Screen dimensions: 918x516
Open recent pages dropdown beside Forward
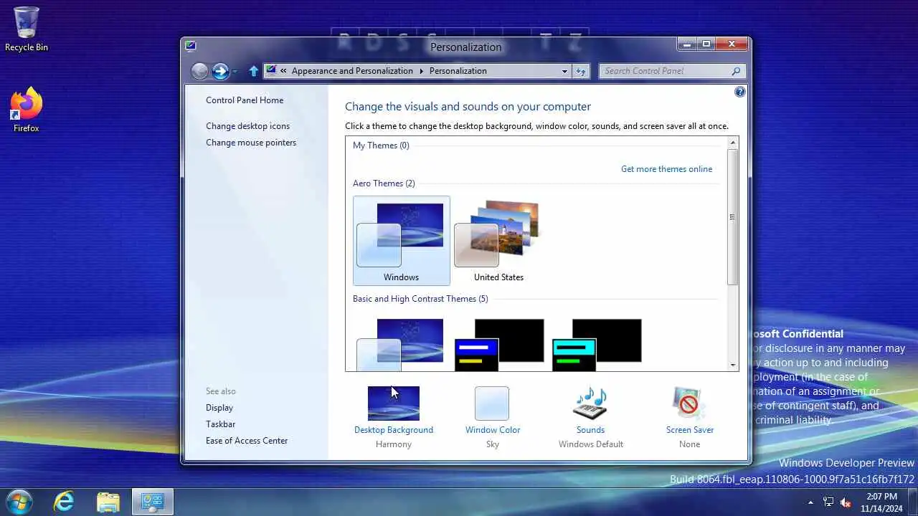(235, 72)
